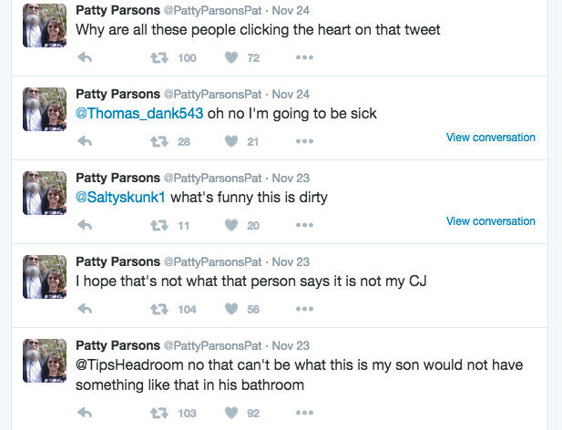This screenshot has width=562, height=430.
Task: Like the tweet with 72 likes
Action: [x=231, y=57]
